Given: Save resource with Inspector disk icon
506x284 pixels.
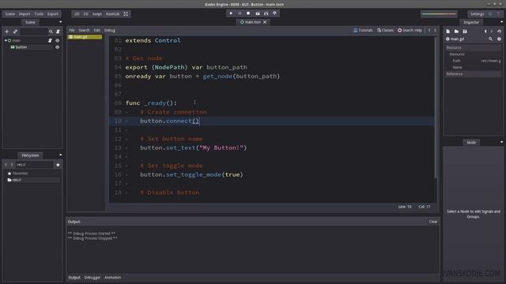Looking at the screenshot, I should [x=465, y=32].
